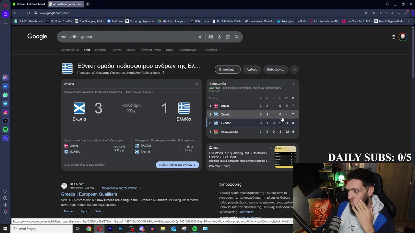Screen dimensions: 415x233
Task: Open Greece | European Qualifiers link
Action: pyautogui.click(x=89, y=194)
